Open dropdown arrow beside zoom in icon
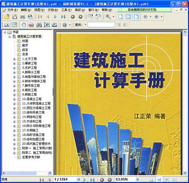 tap(162, 17)
